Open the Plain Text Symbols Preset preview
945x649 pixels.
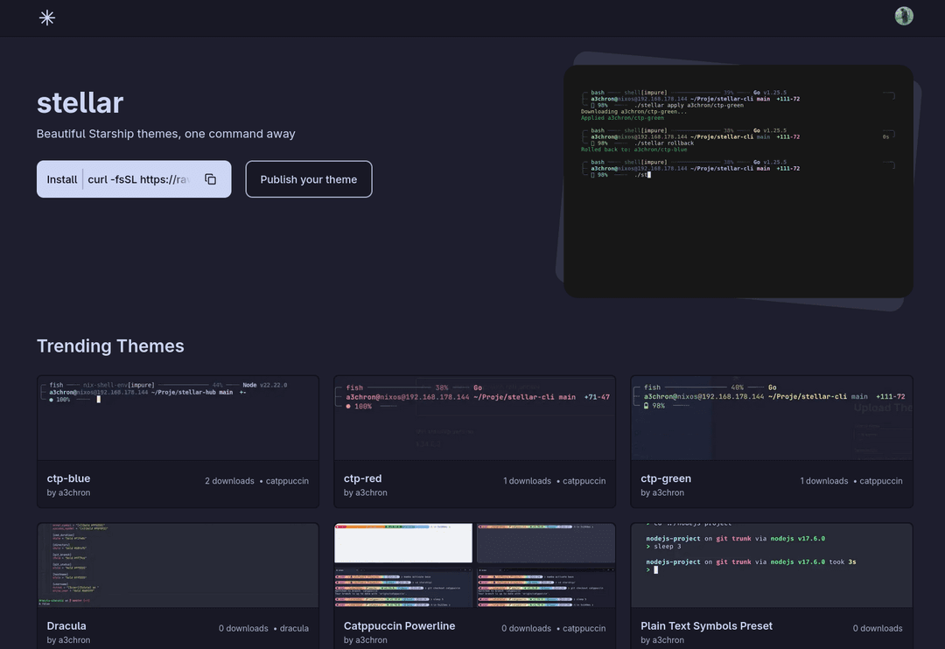[x=771, y=565]
